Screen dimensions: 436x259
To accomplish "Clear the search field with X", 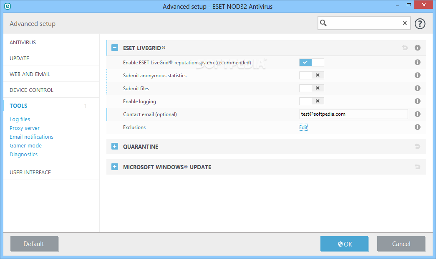I will [x=405, y=23].
